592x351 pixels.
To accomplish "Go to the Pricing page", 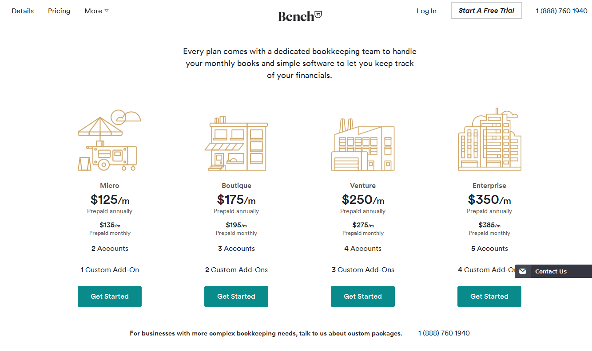I will coord(59,11).
